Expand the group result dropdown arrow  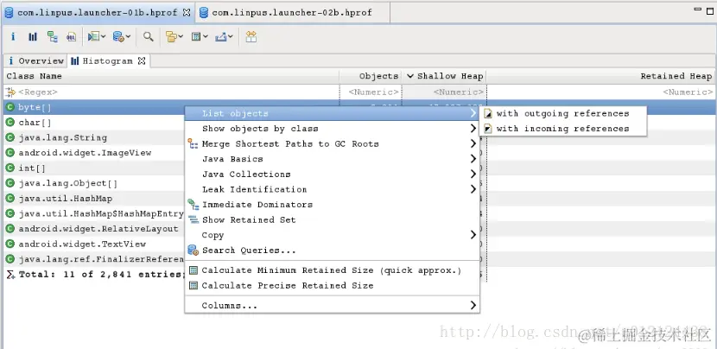181,36
